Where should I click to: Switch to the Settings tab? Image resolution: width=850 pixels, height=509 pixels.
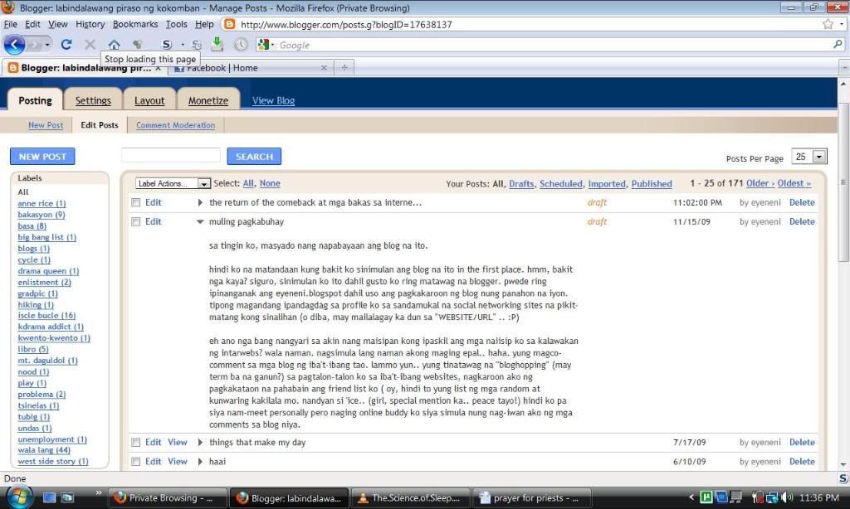click(93, 100)
